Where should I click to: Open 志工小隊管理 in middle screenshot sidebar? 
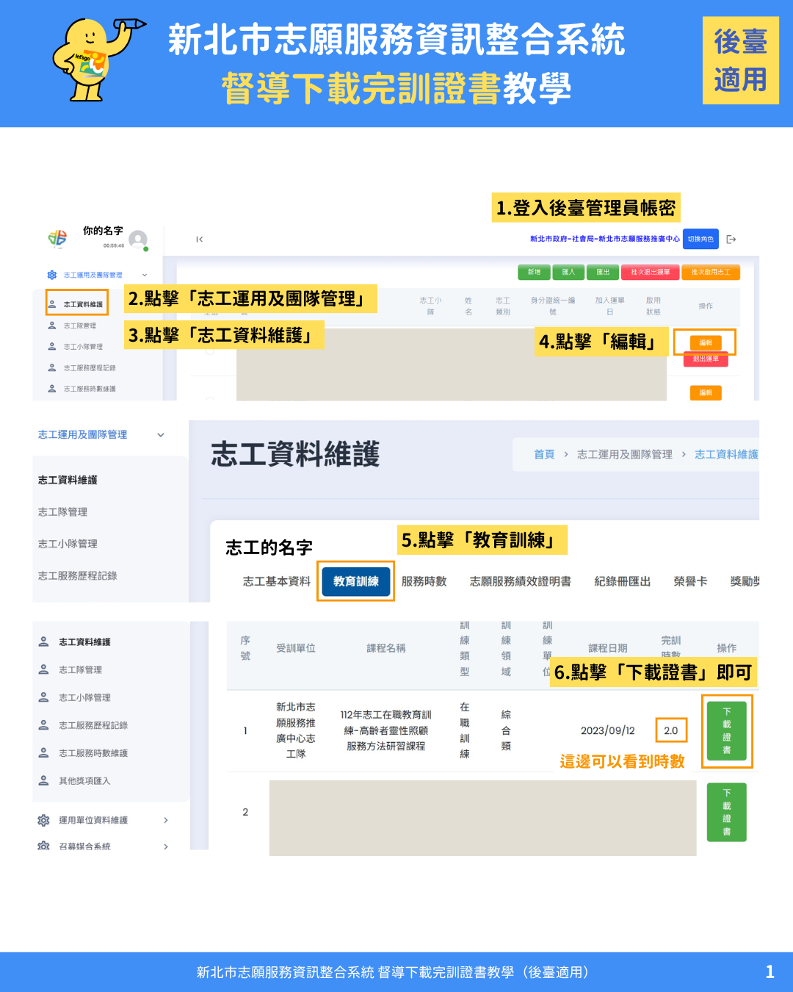(x=68, y=544)
